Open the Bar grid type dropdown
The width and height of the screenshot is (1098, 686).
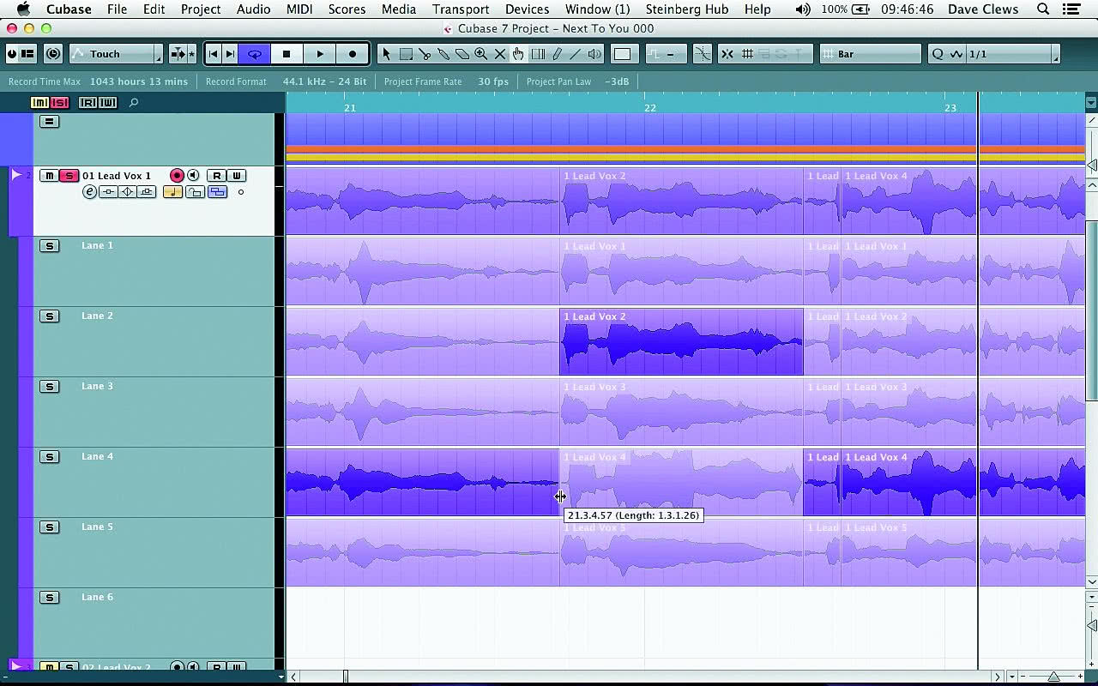pyautogui.click(x=870, y=54)
